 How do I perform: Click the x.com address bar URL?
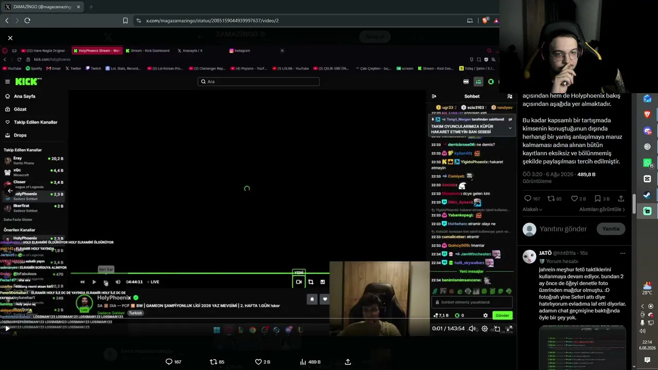[212, 21]
